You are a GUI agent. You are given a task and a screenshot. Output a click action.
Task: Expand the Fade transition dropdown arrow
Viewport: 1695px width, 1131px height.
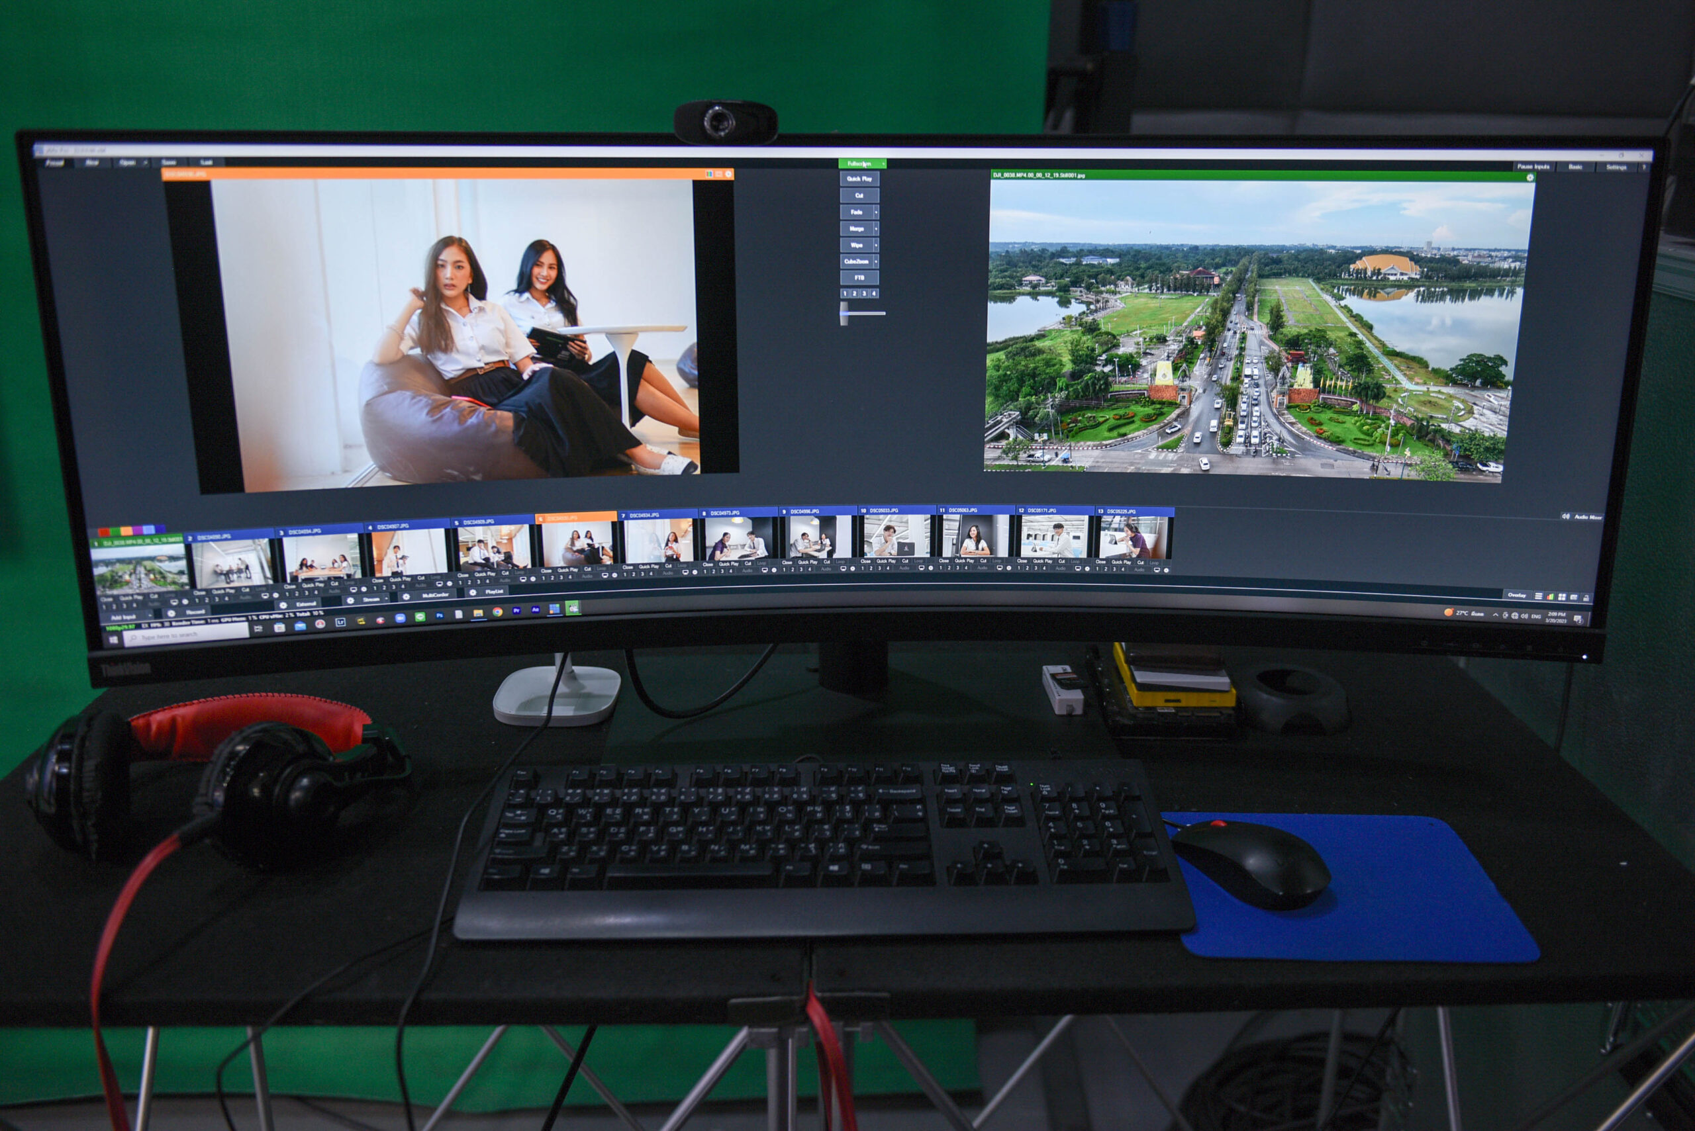[x=876, y=213]
